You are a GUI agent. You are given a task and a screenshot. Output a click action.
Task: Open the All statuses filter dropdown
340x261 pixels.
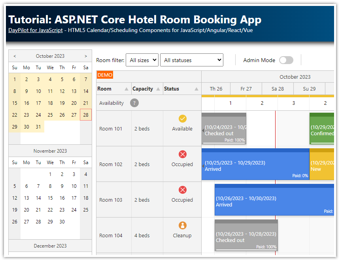pos(192,60)
